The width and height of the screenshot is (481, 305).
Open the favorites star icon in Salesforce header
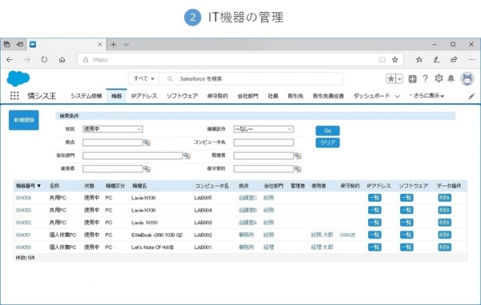391,79
